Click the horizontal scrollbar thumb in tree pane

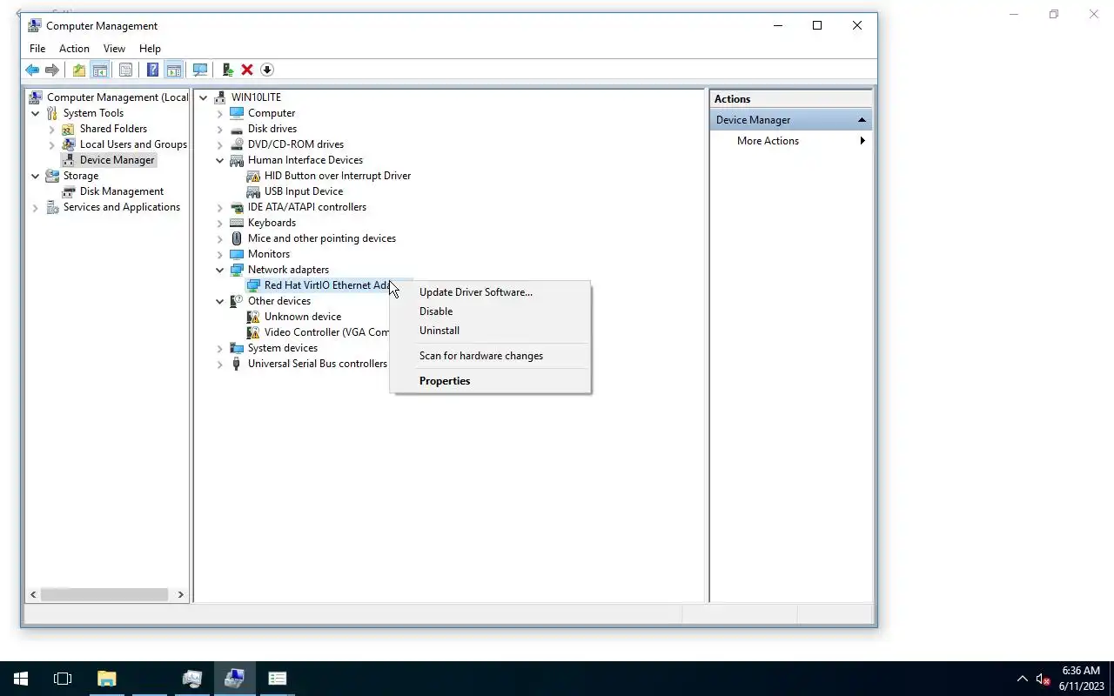point(104,595)
